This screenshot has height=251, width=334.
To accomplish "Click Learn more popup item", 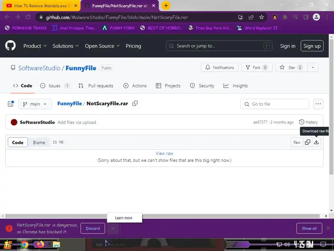I will pyautogui.click(x=124, y=218).
